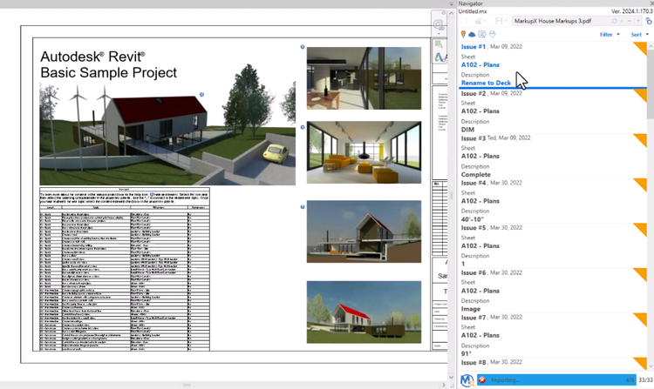This screenshot has height=389, width=654.
Task: Select Issue #1 title in the issue list
Action: pos(473,47)
